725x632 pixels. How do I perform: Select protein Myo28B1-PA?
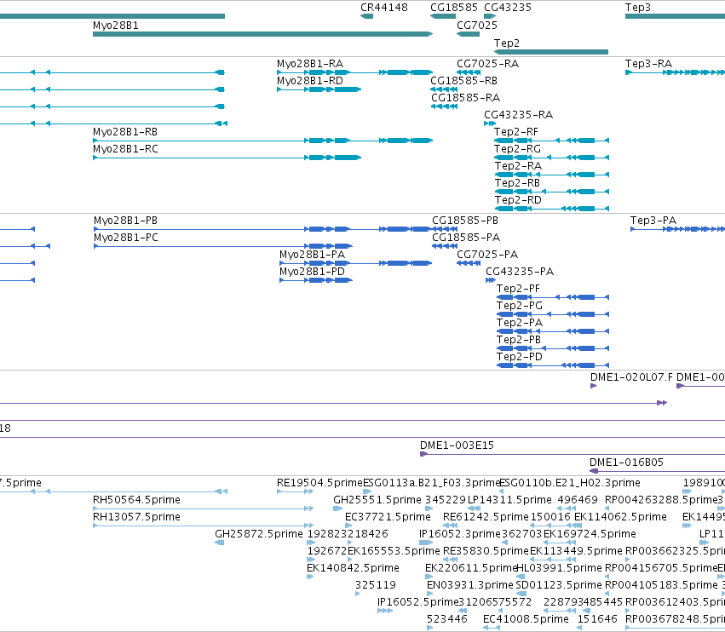coord(355,263)
